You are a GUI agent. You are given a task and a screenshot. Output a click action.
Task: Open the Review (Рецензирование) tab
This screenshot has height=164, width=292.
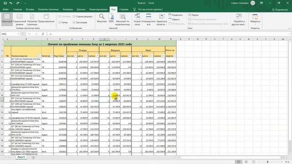(x=99, y=9)
